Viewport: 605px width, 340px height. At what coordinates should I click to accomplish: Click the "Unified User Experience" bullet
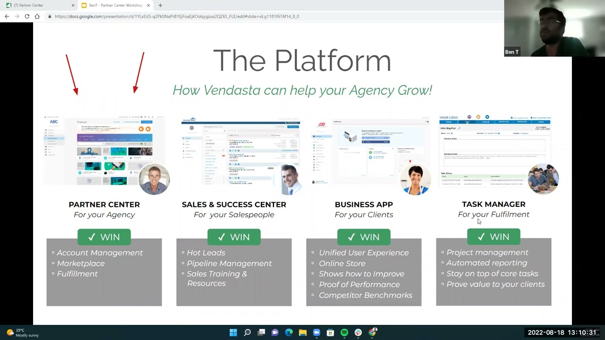point(364,253)
